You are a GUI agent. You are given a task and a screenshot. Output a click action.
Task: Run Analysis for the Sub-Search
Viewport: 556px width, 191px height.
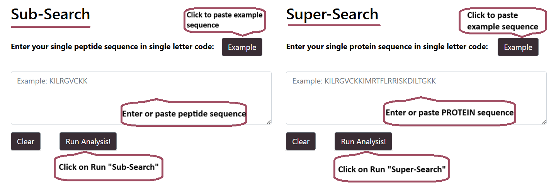tap(88, 142)
